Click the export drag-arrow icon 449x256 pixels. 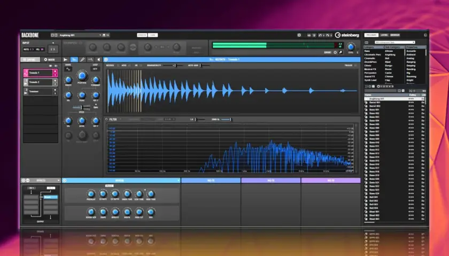(x=340, y=52)
